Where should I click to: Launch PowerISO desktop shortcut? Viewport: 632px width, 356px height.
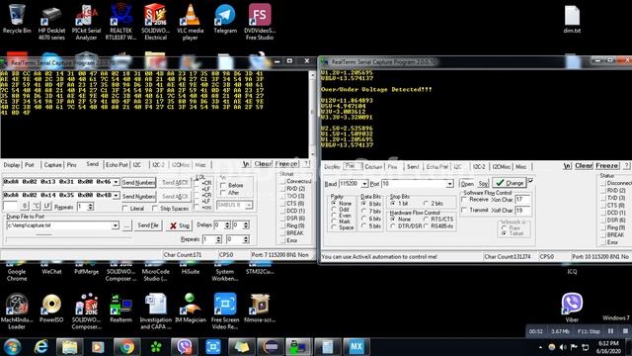point(51,309)
